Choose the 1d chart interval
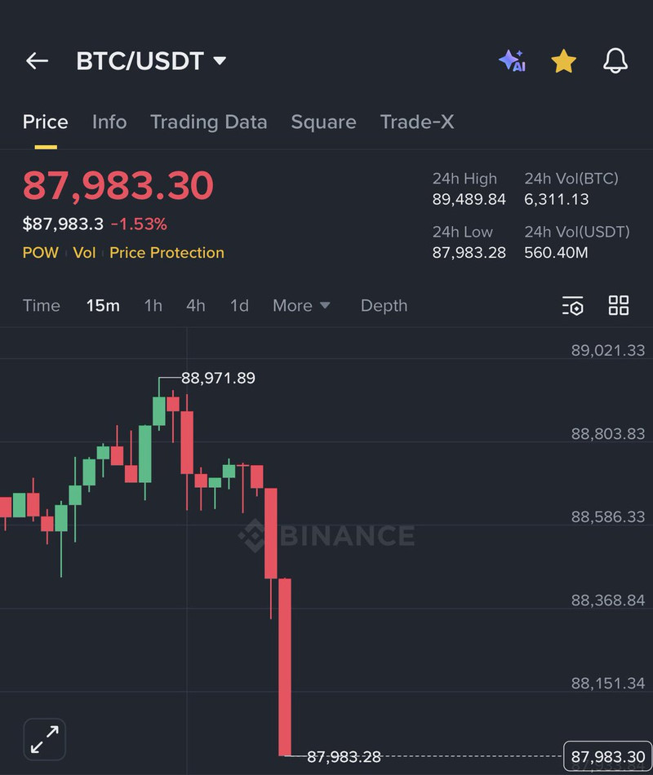This screenshot has height=775, width=653. point(239,306)
